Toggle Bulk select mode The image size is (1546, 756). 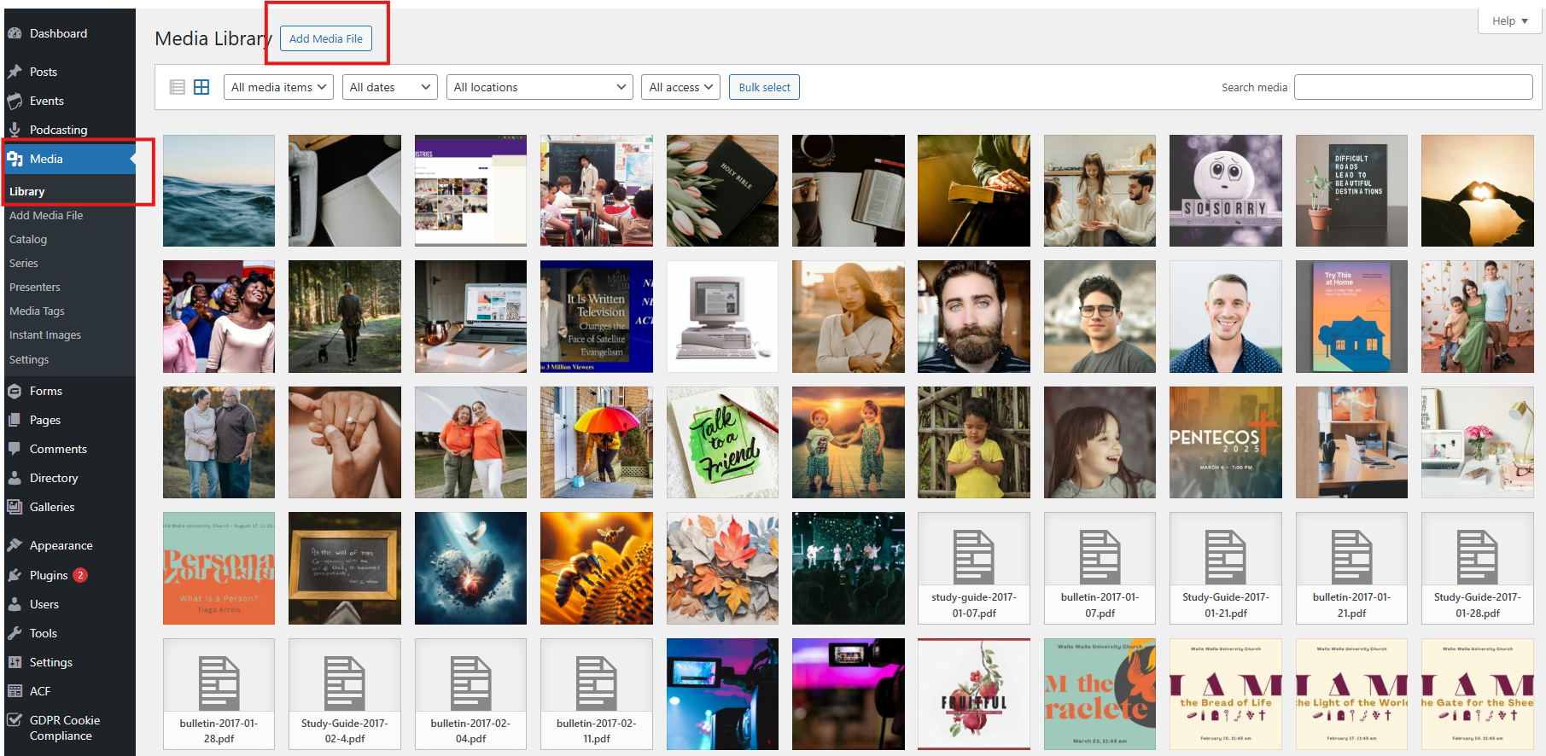(764, 87)
